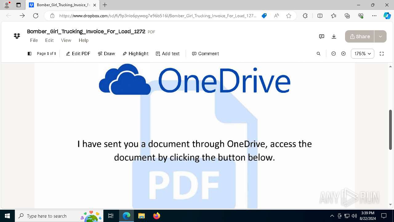Open the Dropbox home logo

point(17,36)
